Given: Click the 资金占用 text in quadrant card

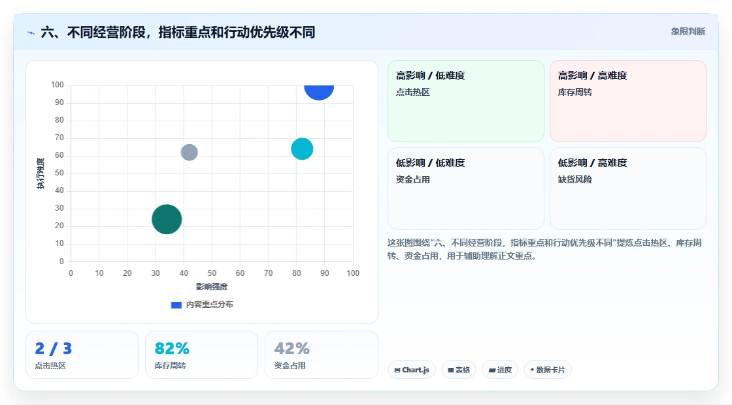Looking at the screenshot, I should 412,179.
